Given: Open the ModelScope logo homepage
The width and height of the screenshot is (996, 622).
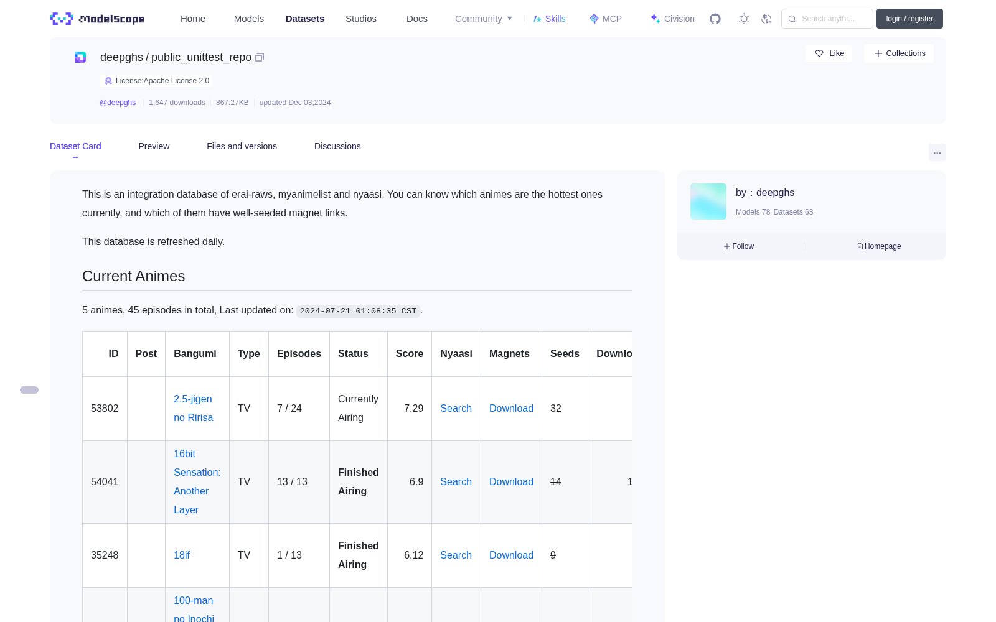Looking at the screenshot, I should click(98, 19).
